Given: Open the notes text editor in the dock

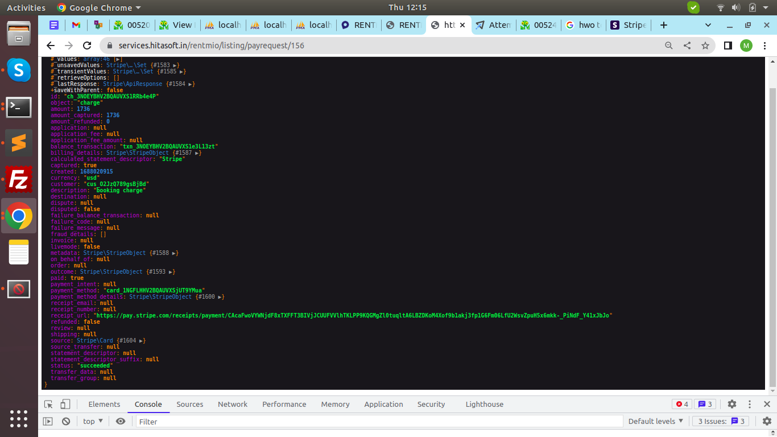Looking at the screenshot, I should [x=19, y=252].
